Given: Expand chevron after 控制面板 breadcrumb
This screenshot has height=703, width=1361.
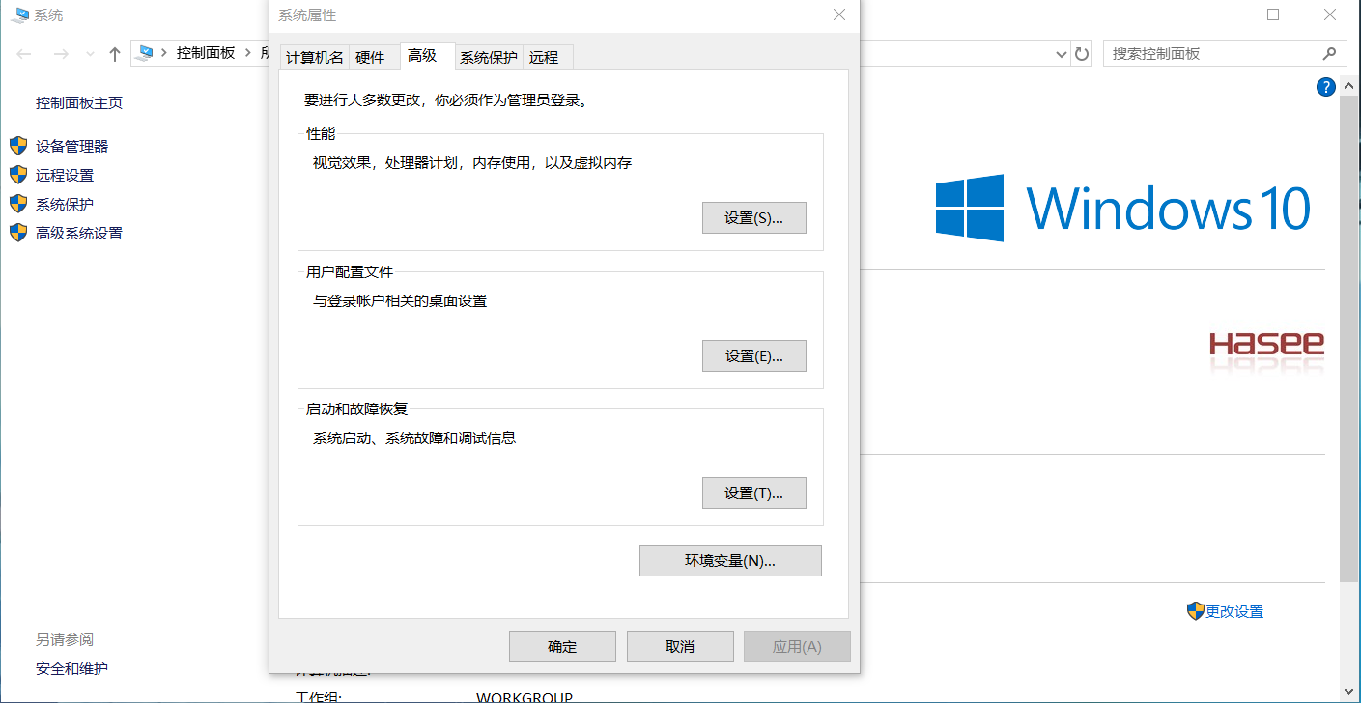Looking at the screenshot, I should (x=248, y=53).
